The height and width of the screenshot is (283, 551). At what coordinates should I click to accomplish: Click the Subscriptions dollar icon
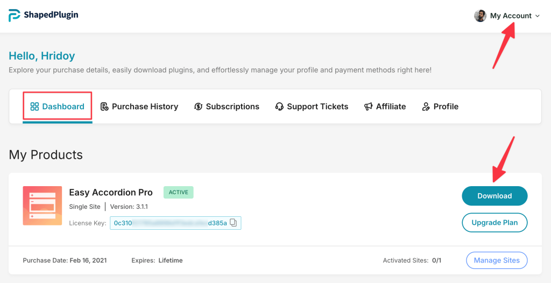click(198, 107)
